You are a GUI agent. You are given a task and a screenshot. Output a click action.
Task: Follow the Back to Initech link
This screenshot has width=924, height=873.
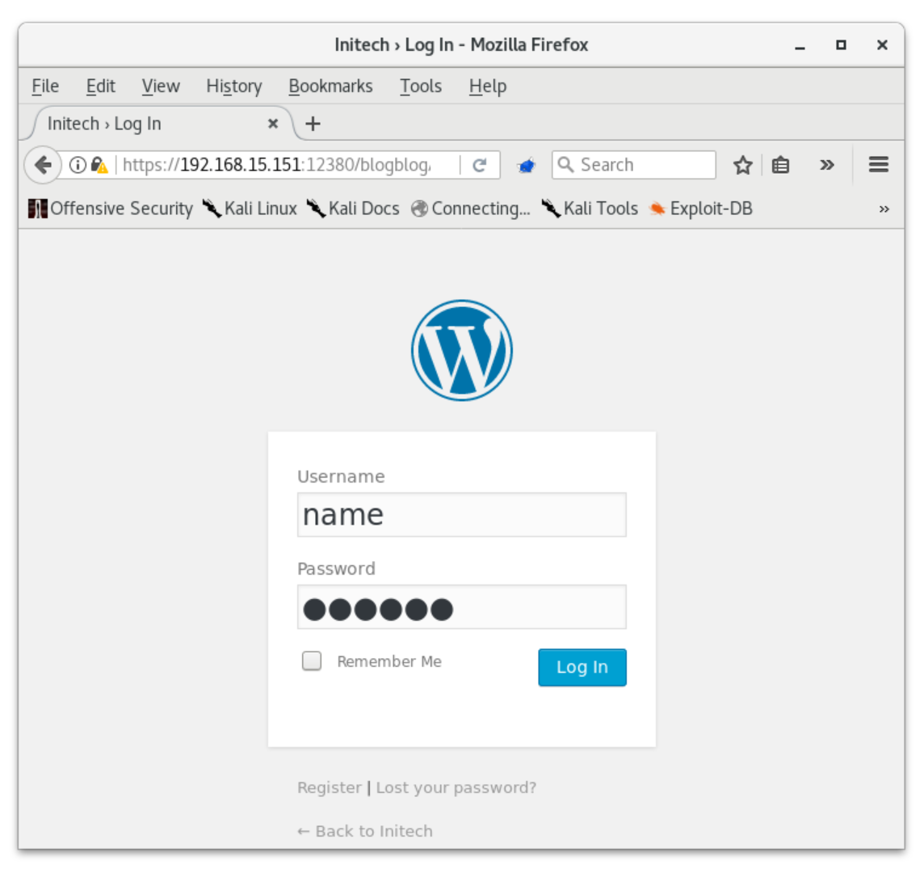pos(365,831)
